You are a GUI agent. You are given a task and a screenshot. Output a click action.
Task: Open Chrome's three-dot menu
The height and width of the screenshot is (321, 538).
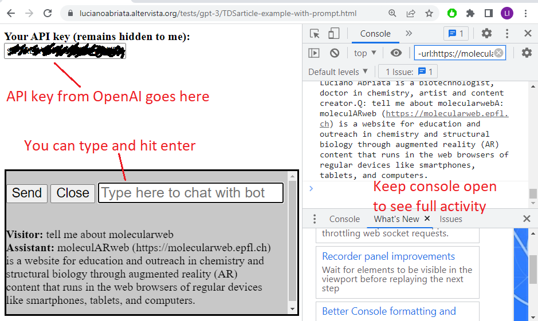coord(525,13)
